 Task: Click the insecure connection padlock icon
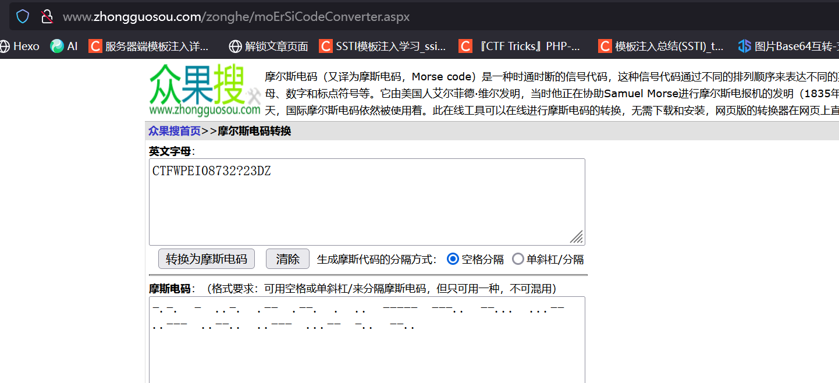47,16
